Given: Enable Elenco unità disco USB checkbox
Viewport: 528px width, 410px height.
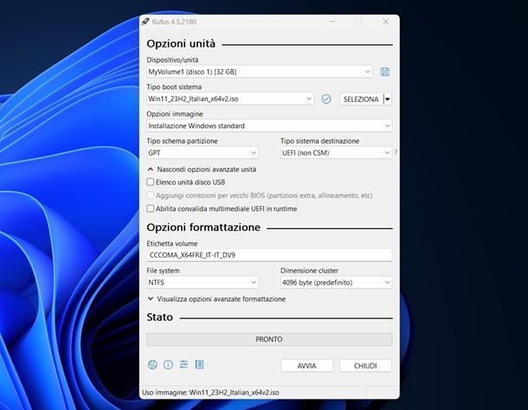Looking at the screenshot, I should pos(151,183).
